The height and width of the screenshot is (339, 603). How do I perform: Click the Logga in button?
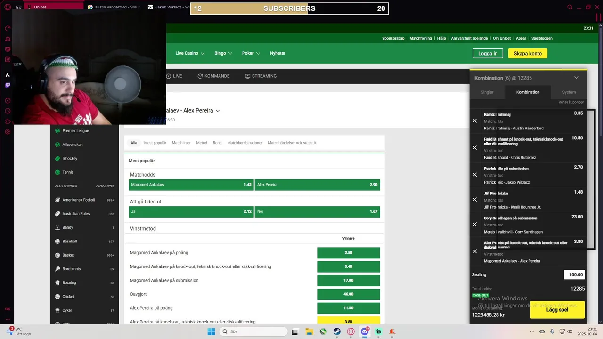click(488, 53)
